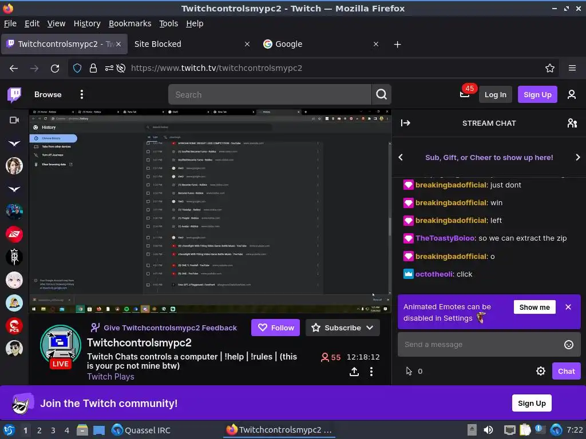
Task: Close the Site Blocked tab
Action: coord(247,44)
